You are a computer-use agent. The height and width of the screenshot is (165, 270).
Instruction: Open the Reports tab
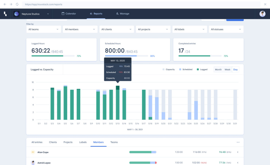(96, 14)
